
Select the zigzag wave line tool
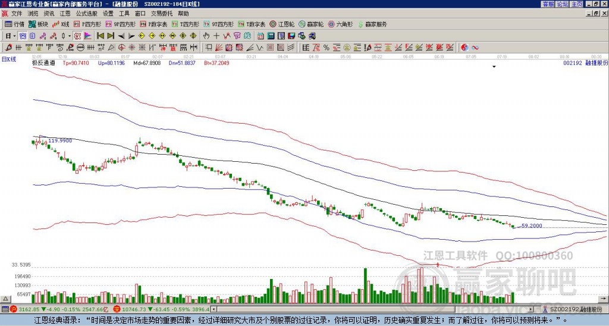259,48
